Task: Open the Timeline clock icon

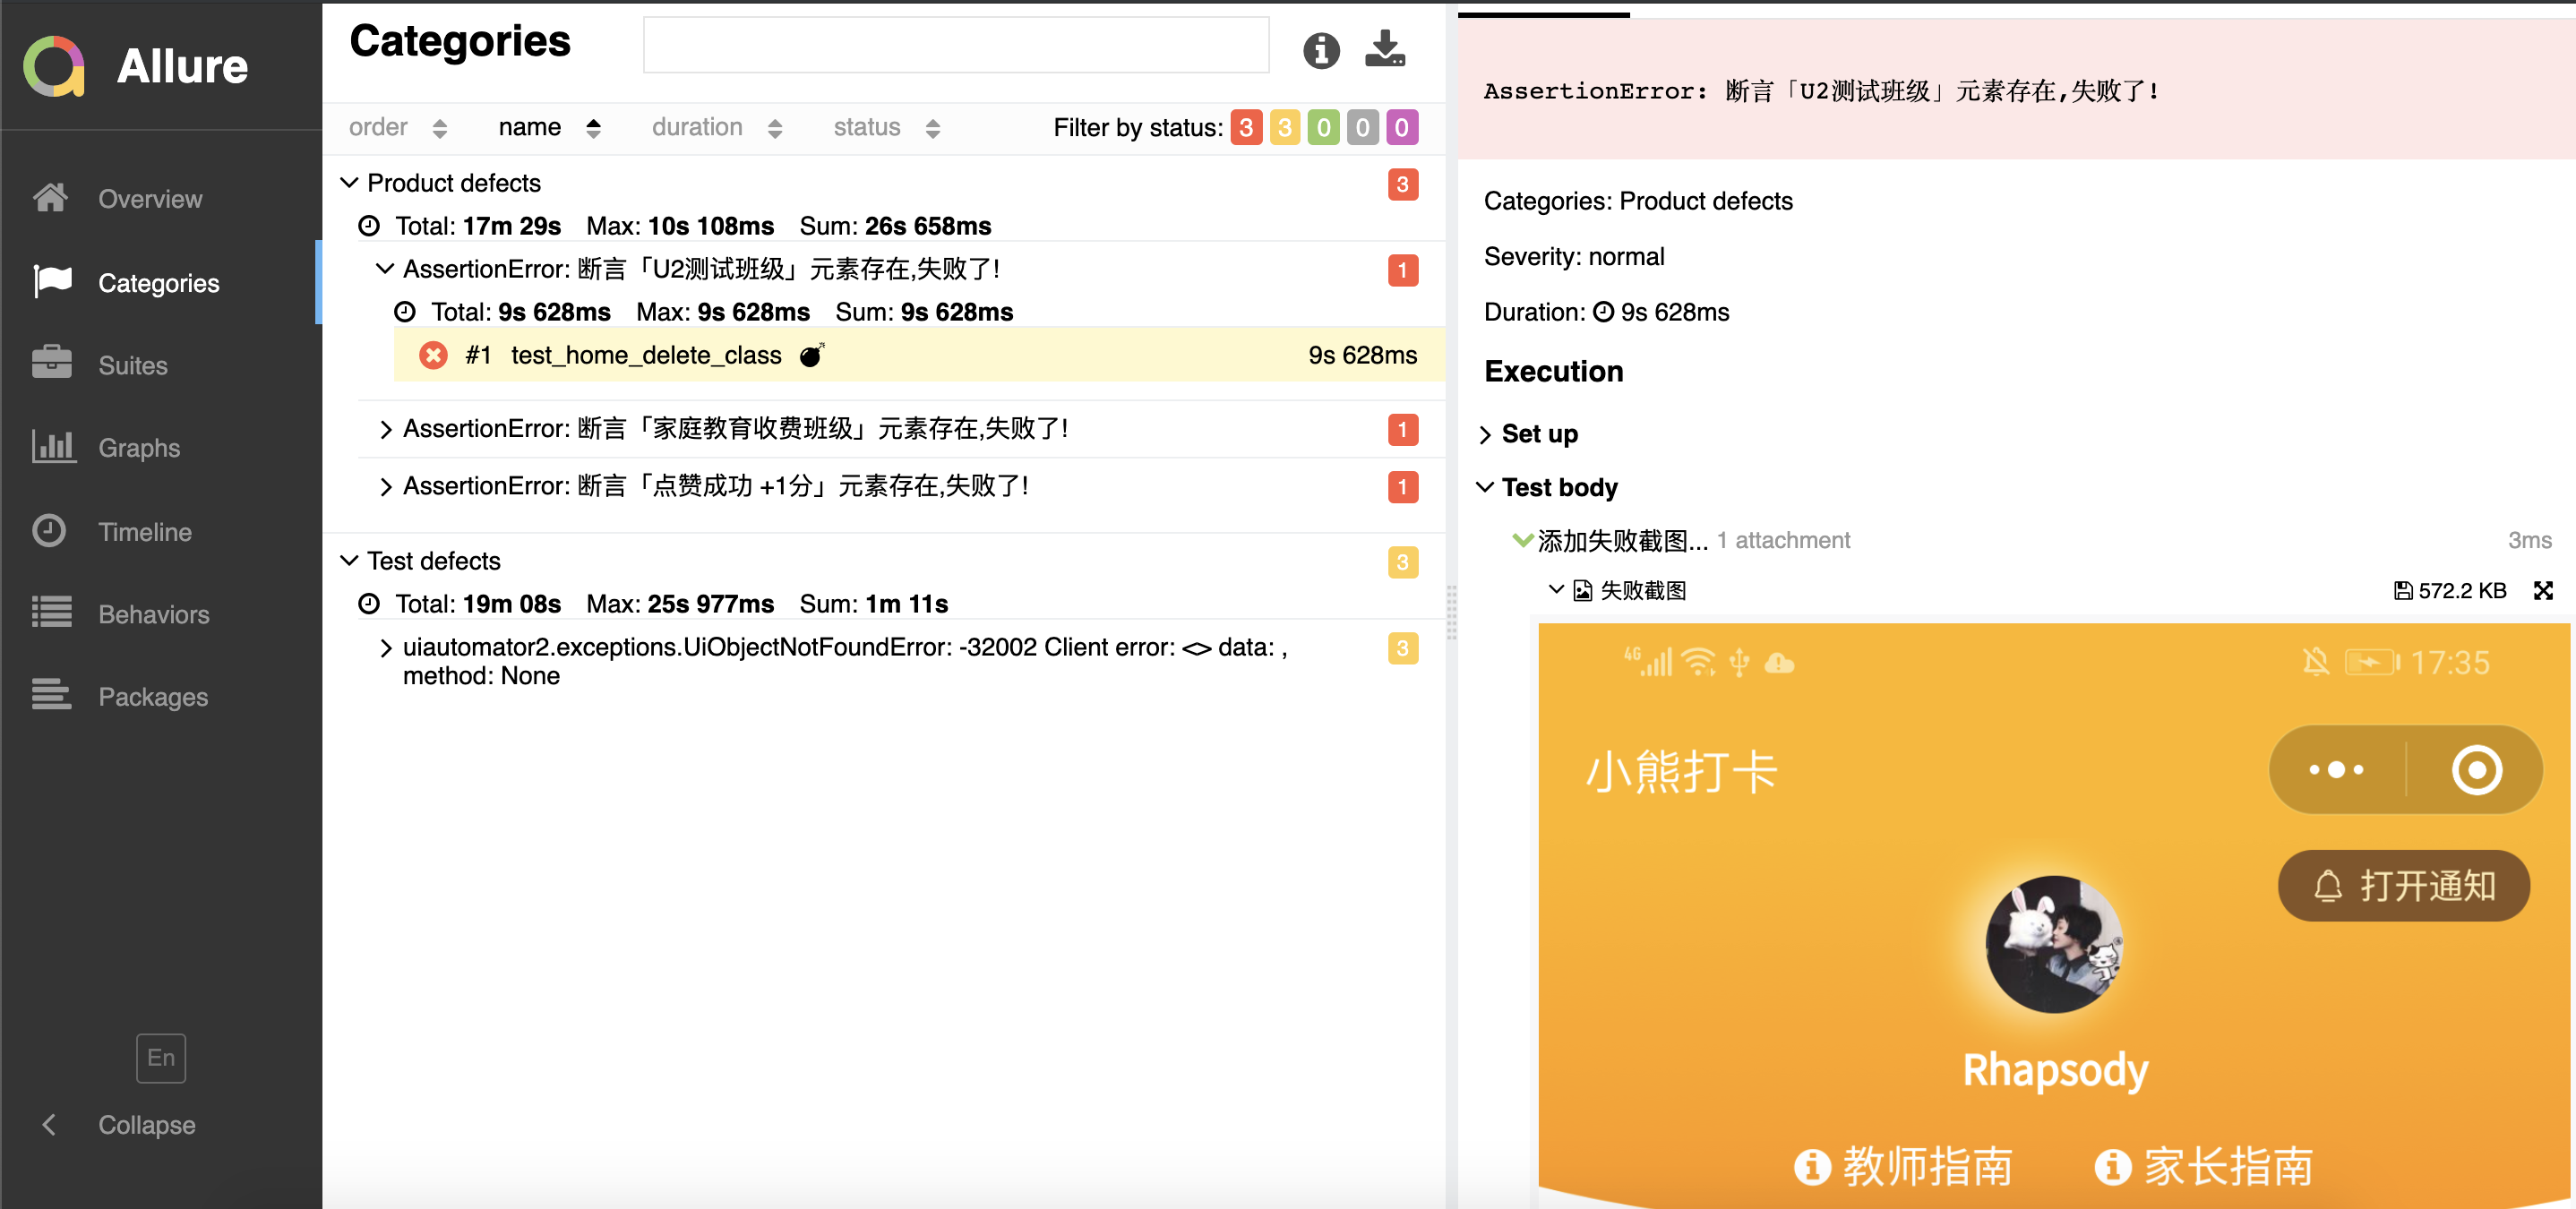Action: tap(49, 530)
